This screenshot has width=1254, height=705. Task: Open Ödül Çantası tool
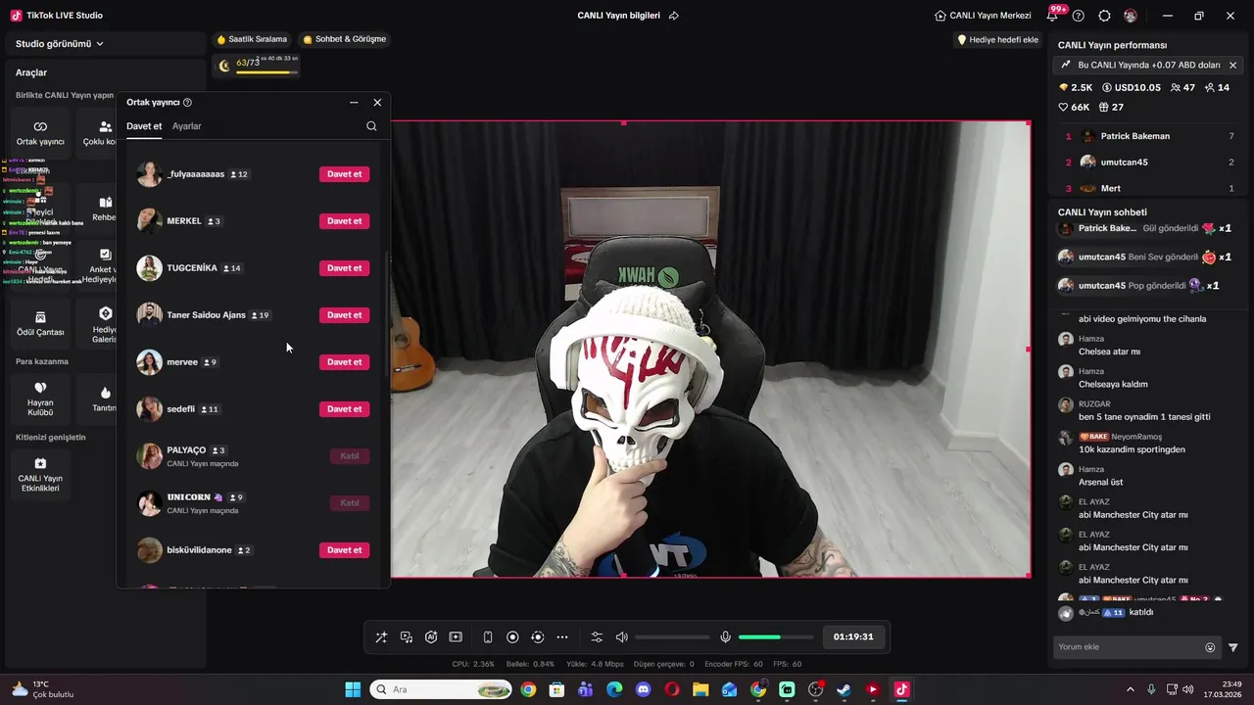[x=40, y=323]
